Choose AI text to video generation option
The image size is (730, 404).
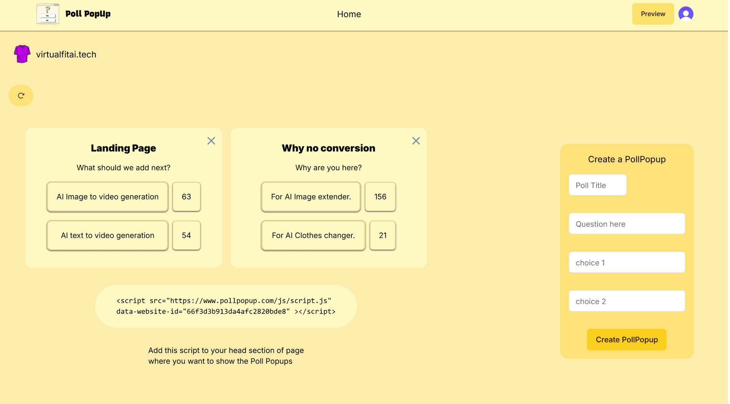tap(107, 236)
